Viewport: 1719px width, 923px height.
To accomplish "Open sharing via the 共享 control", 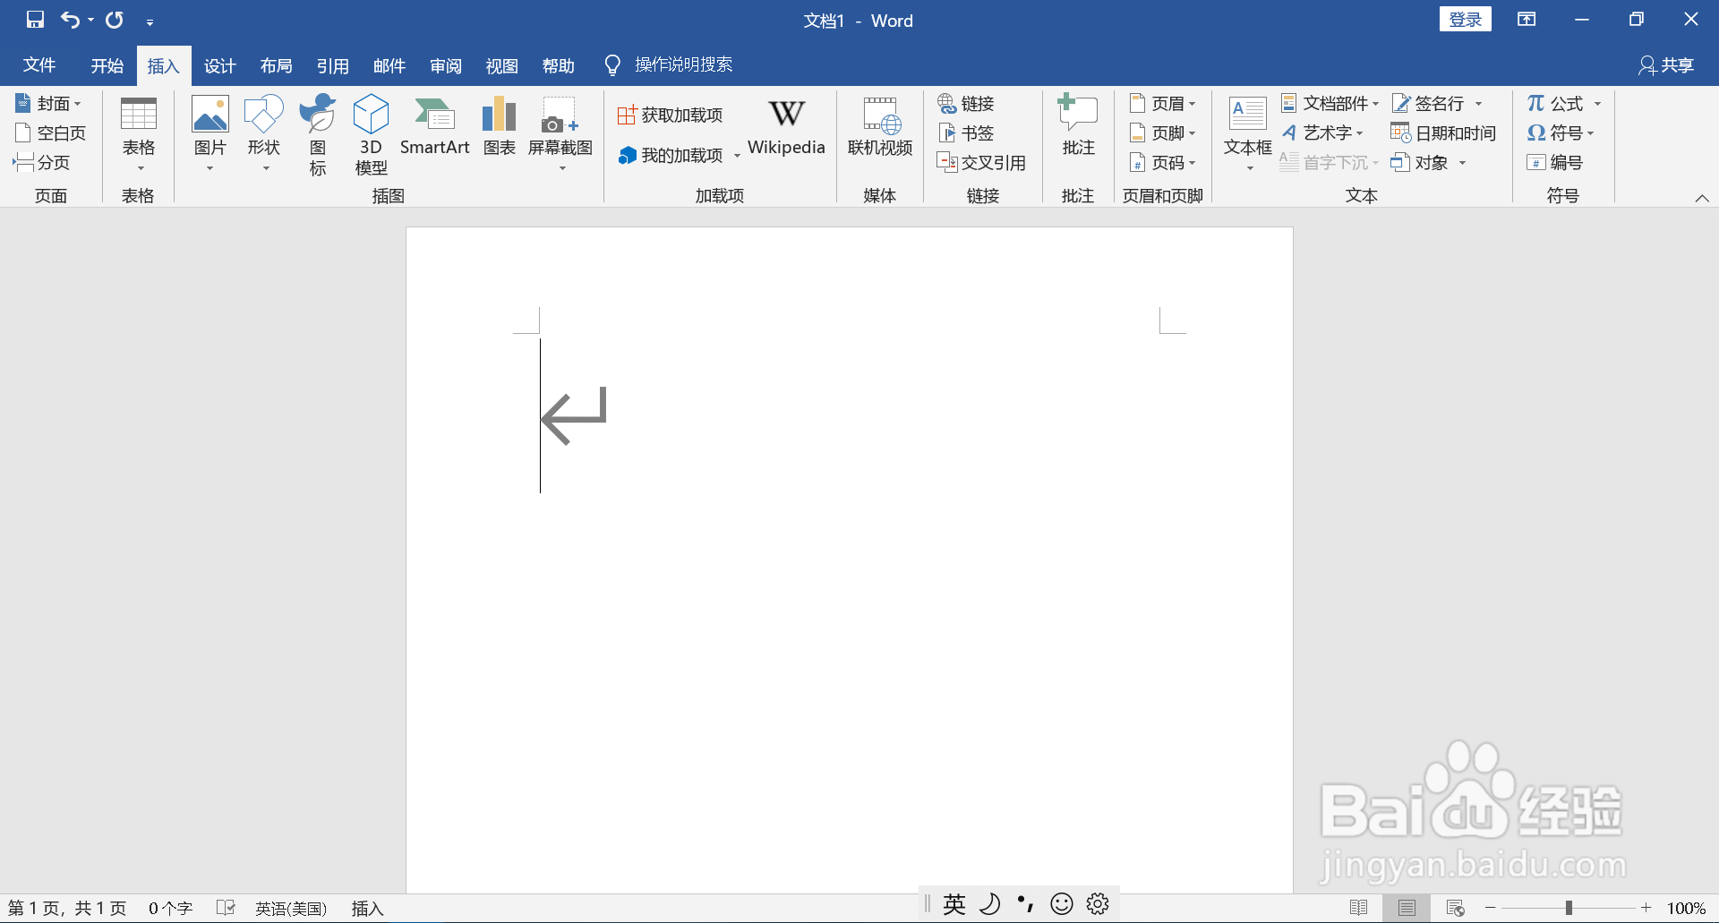I will [x=1665, y=64].
